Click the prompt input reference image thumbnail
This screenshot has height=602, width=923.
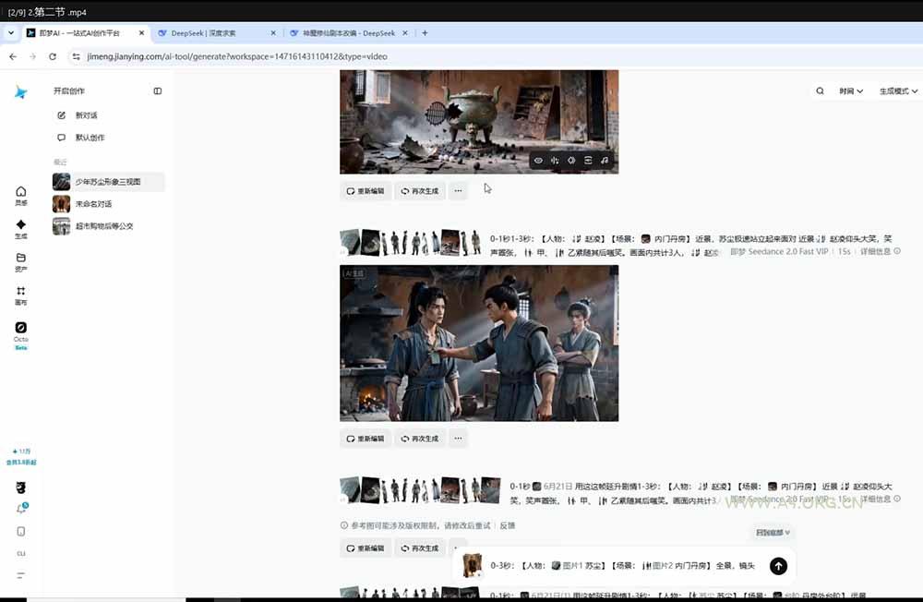[472, 565]
